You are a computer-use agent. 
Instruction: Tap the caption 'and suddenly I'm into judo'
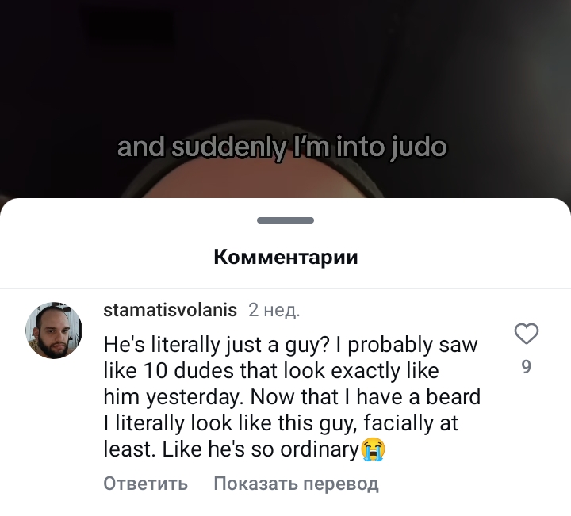click(x=282, y=147)
